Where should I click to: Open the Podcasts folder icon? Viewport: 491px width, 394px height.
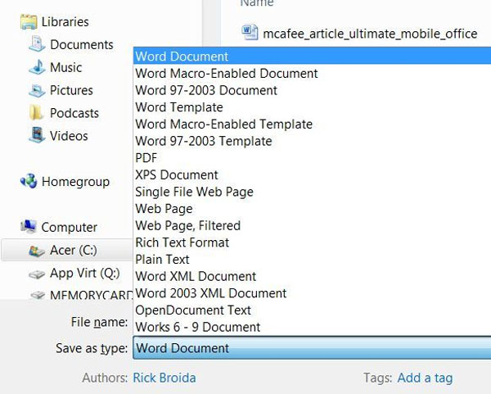point(37,113)
